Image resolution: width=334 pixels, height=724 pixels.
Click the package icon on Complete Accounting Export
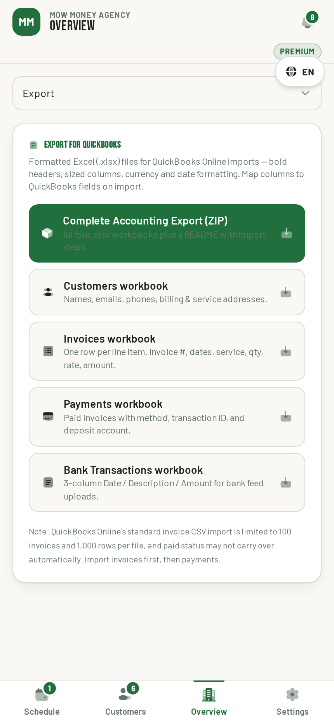coord(47,233)
